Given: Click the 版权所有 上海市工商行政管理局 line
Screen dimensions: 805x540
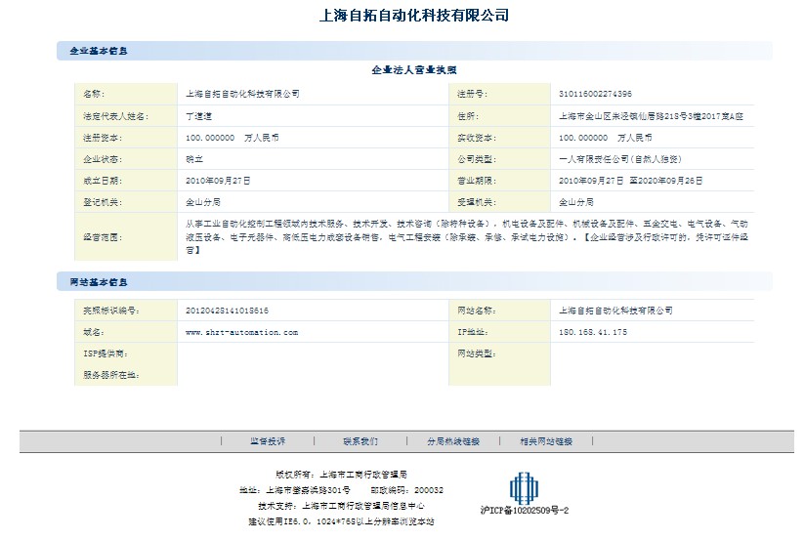Looking at the screenshot, I should point(341,475).
